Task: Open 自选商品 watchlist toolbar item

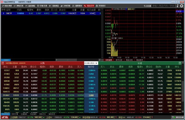Action: (54, 6)
